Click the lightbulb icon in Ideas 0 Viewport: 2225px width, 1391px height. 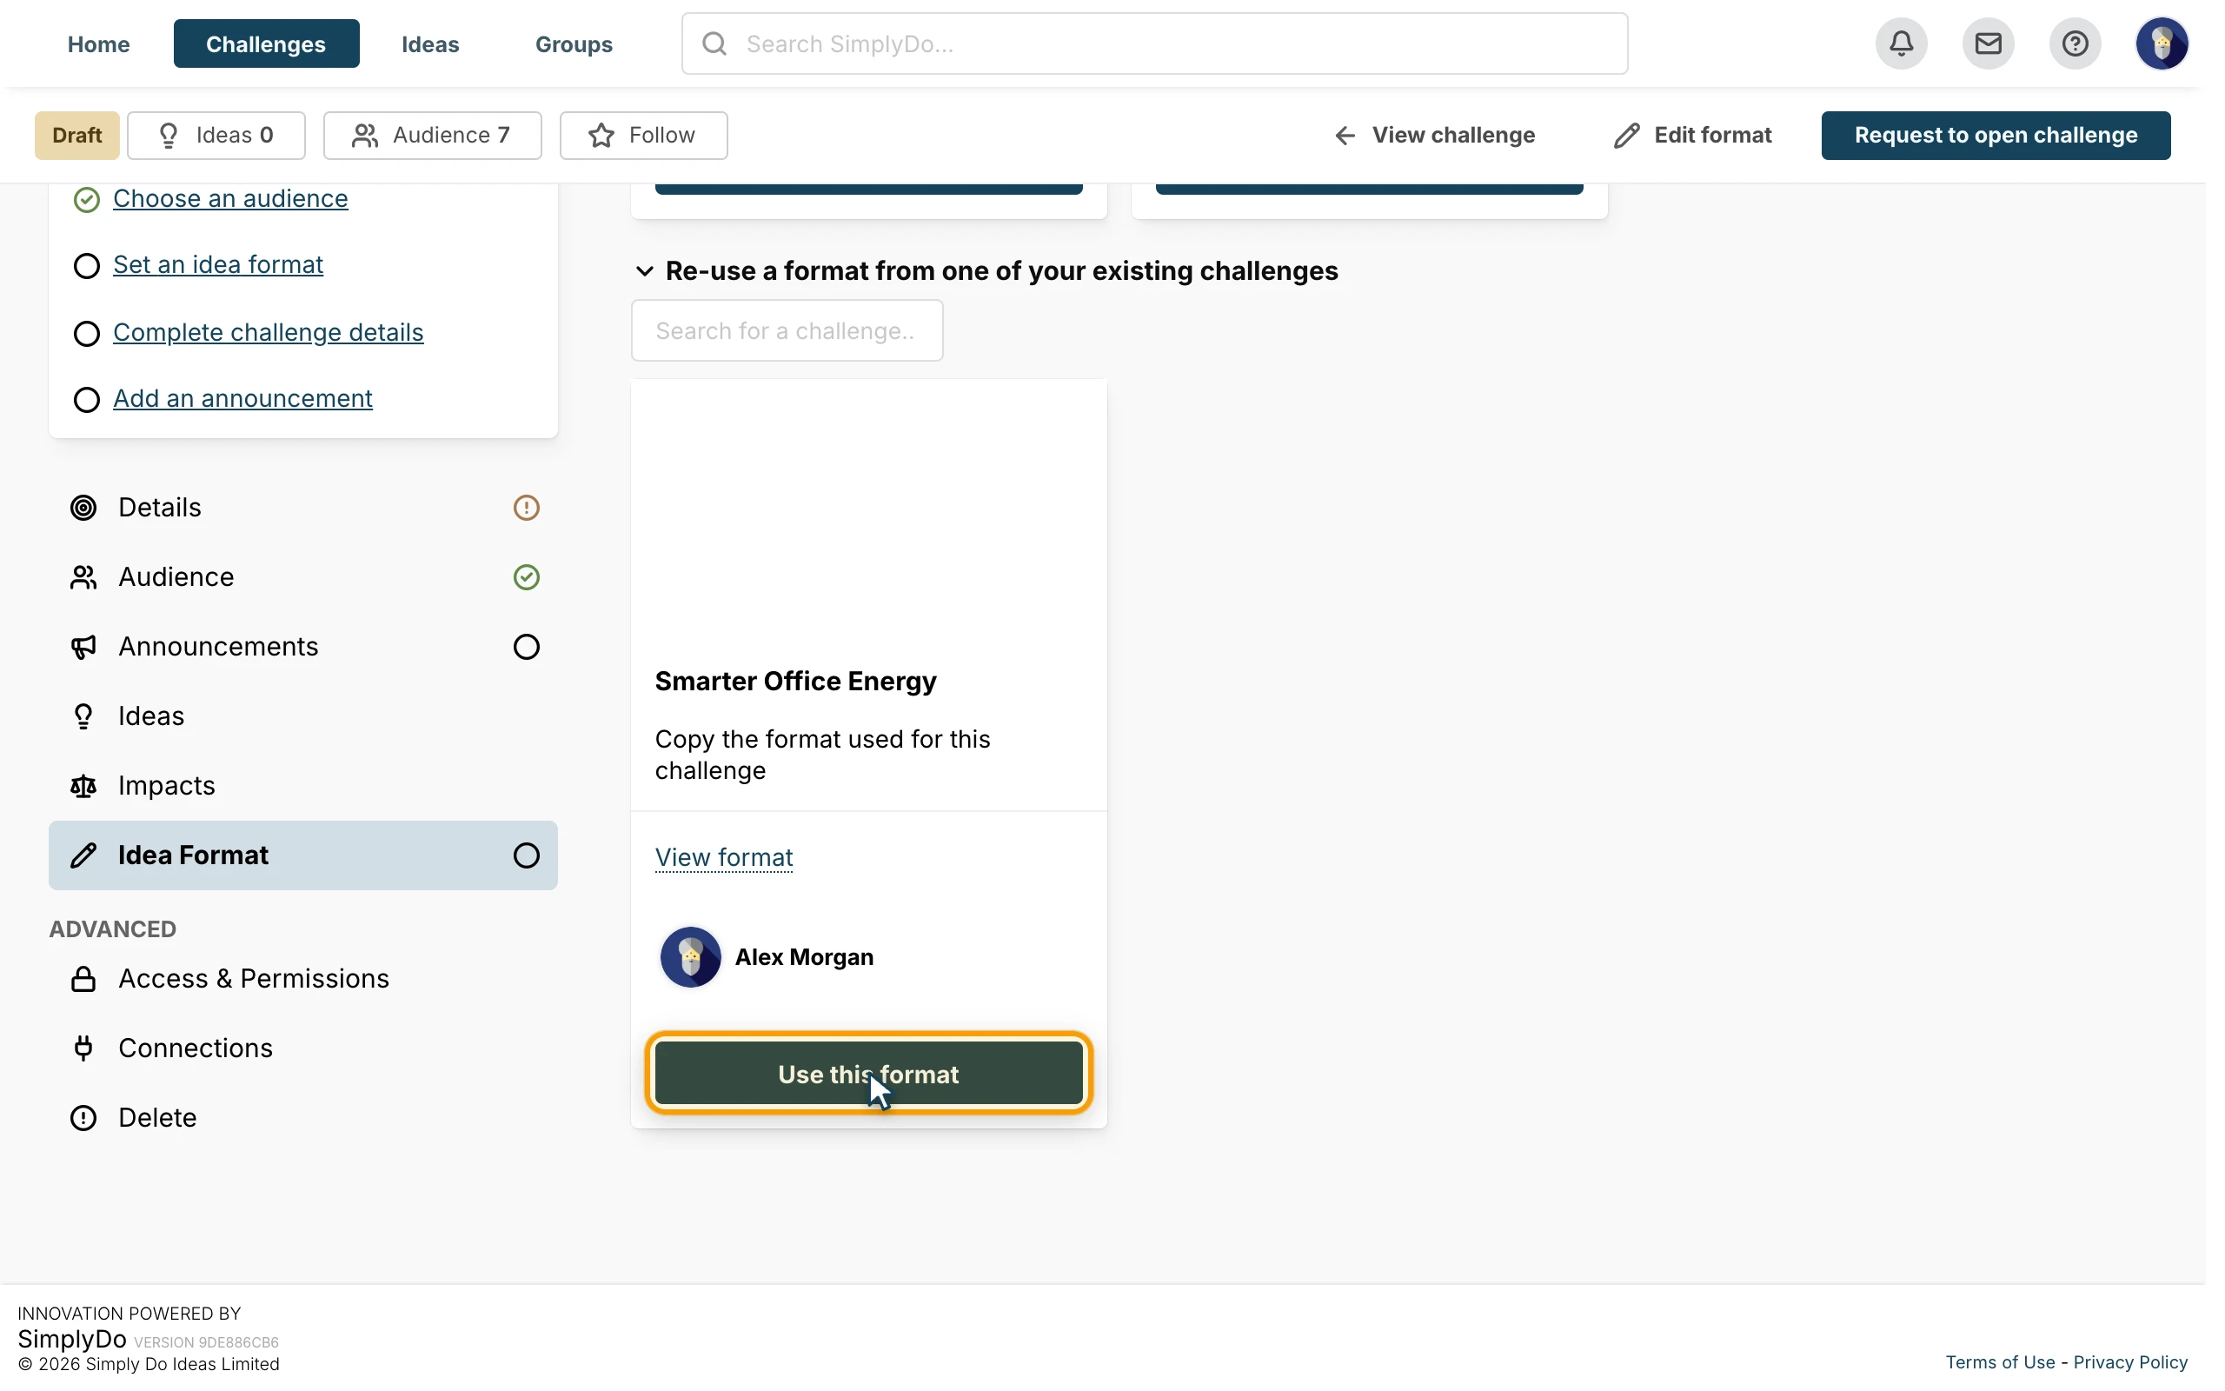click(x=169, y=136)
